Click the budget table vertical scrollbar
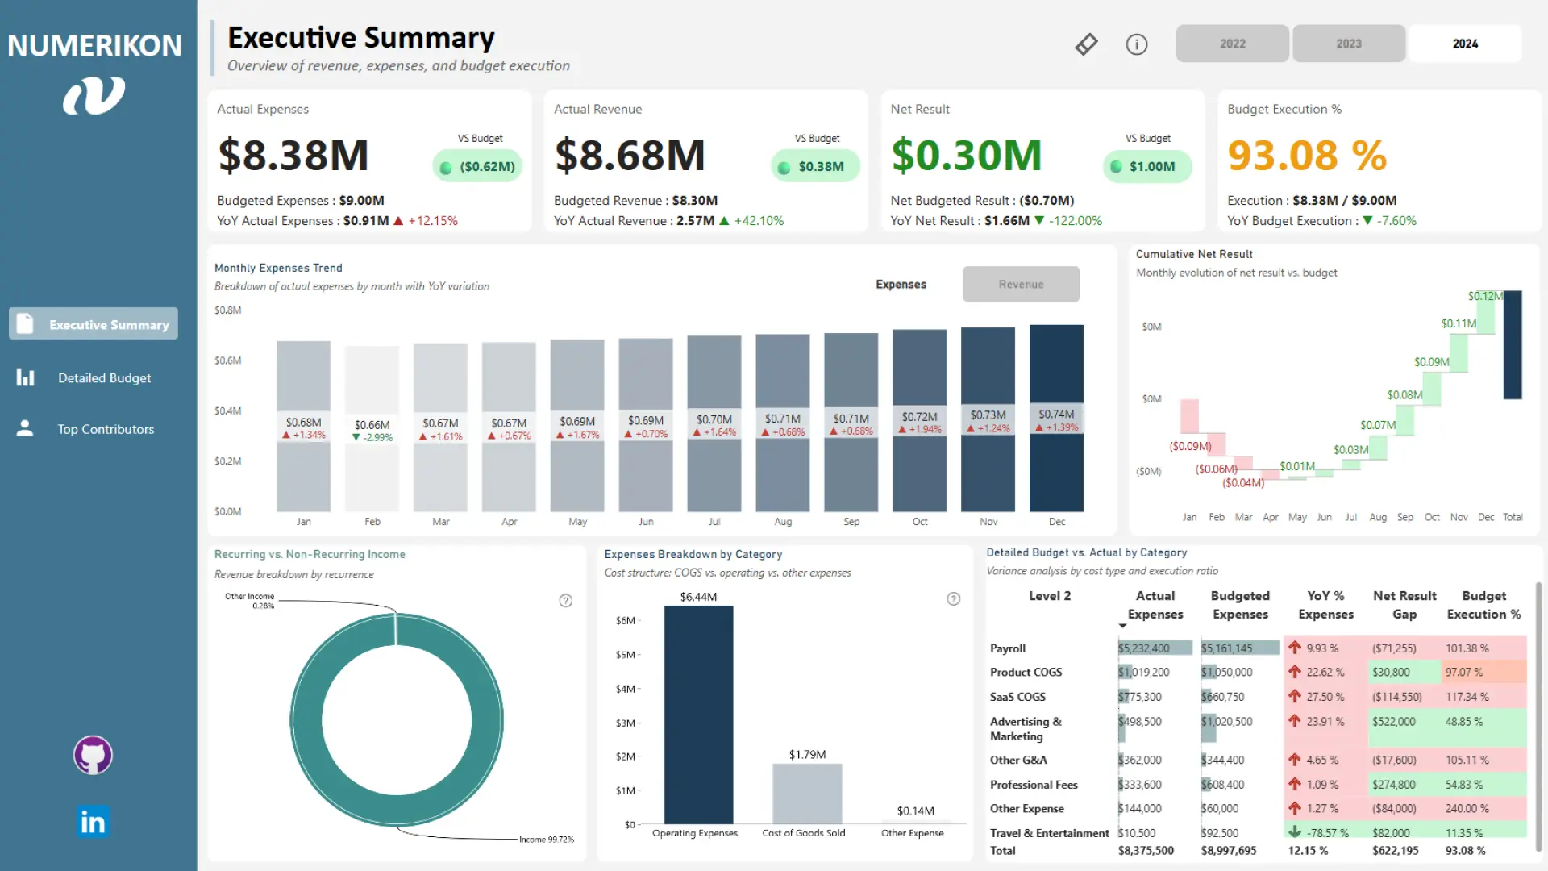 [x=1538, y=716]
